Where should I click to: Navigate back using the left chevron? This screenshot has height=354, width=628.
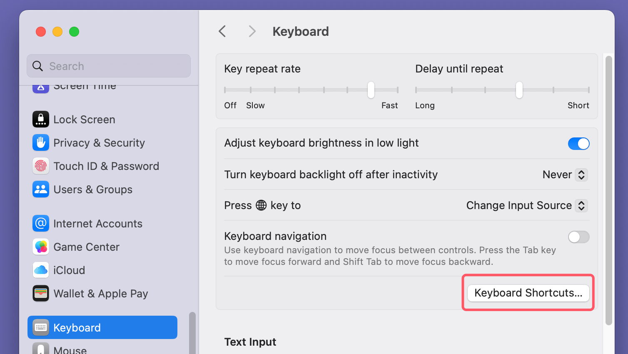[x=222, y=31]
